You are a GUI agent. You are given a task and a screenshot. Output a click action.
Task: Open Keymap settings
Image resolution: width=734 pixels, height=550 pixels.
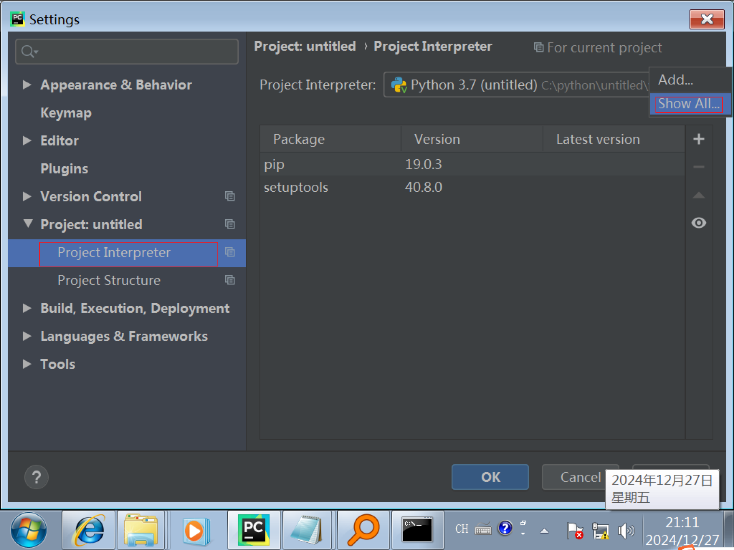point(66,113)
